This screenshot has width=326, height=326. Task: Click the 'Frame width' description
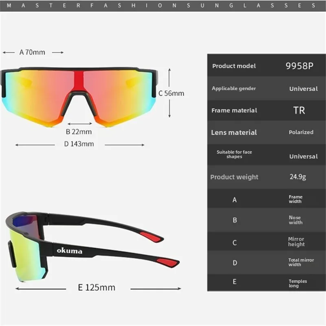(296, 199)
